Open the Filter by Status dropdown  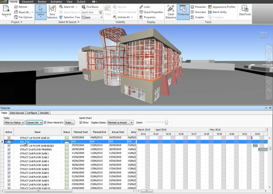pos(14,122)
